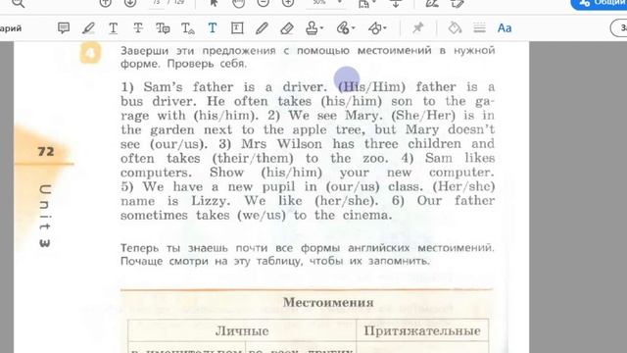Click the blue Share button
Viewport: 627px width, 353px height.
coord(599,4)
